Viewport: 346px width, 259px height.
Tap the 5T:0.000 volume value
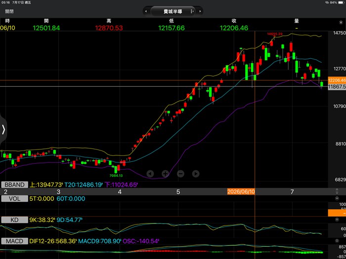coord(42,199)
